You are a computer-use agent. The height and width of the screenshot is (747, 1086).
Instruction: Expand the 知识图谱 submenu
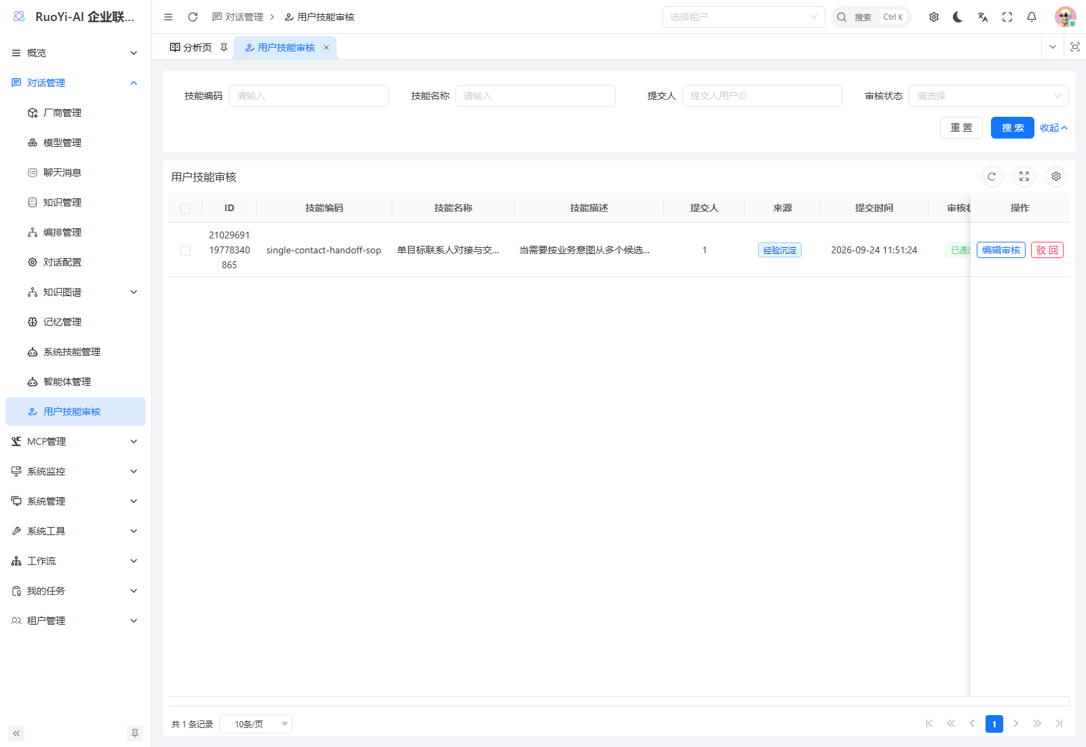pos(75,292)
